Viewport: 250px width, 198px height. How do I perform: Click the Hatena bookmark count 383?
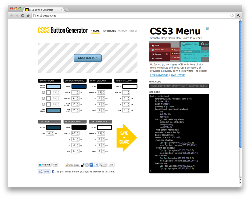click(x=96, y=165)
